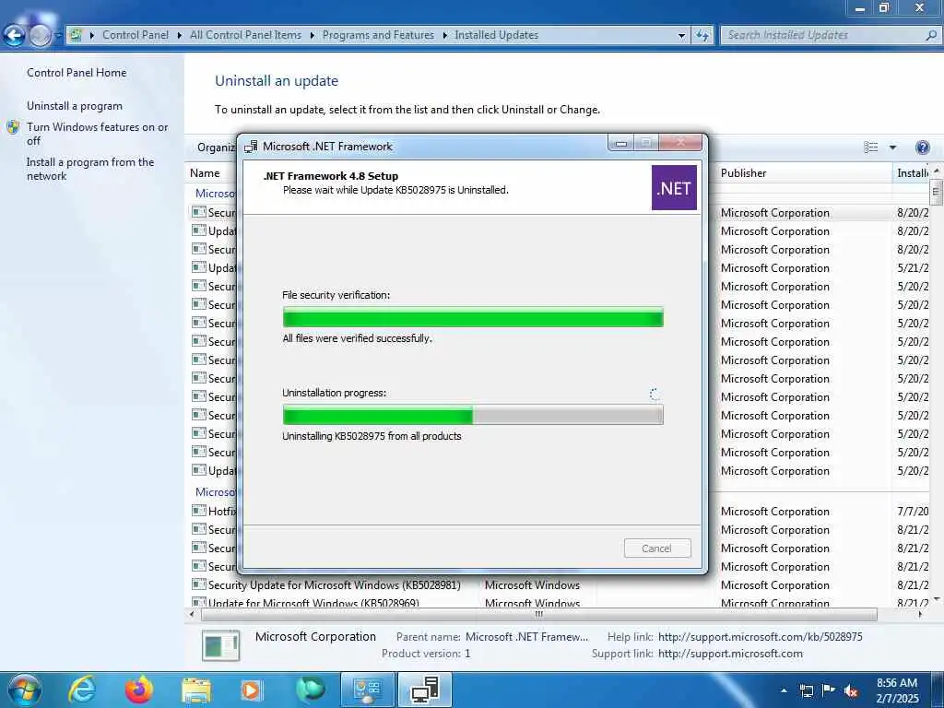Click the details pane update thumbnail

click(x=220, y=645)
